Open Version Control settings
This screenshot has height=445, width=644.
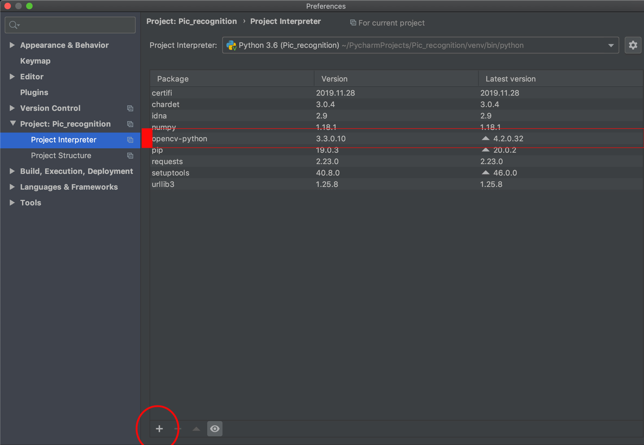click(50, 108)
